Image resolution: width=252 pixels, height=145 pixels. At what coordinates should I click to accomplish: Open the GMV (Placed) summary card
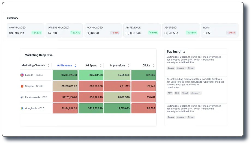25,30
